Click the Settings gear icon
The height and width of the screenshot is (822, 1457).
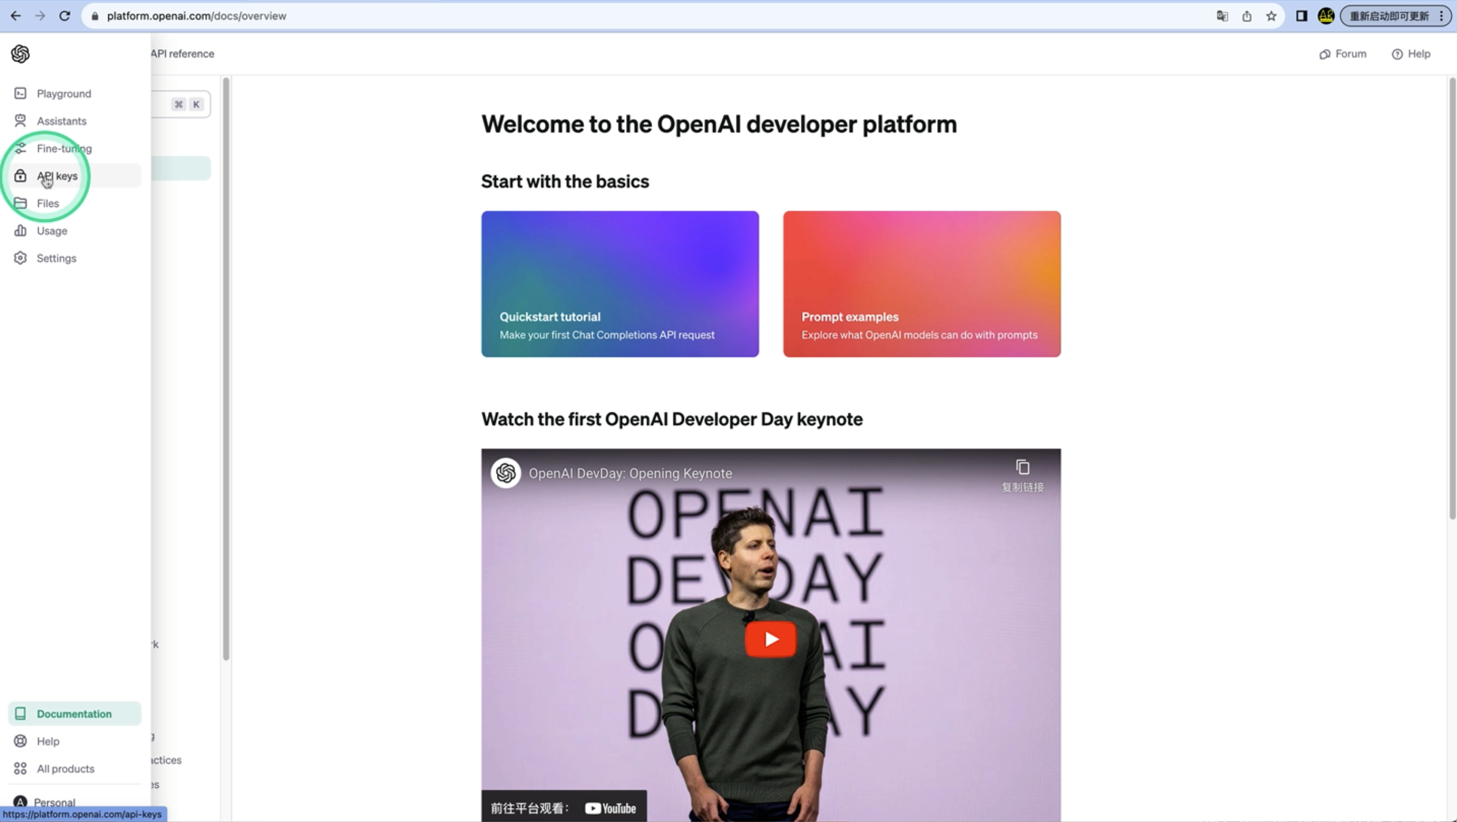pyautogui.click(x=20, y=258)
